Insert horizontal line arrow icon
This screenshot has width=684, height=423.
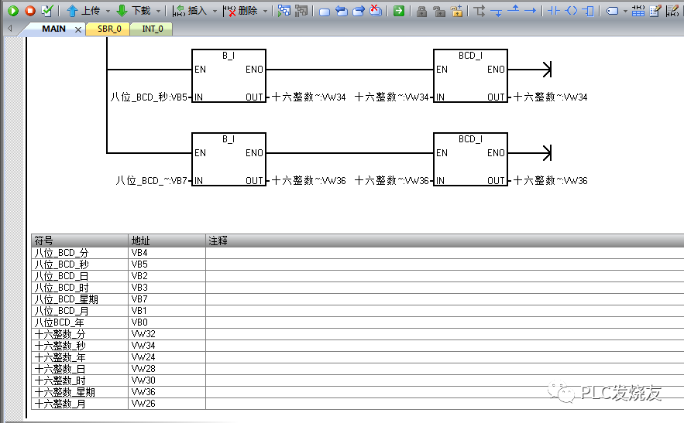(x=530, y=11)
